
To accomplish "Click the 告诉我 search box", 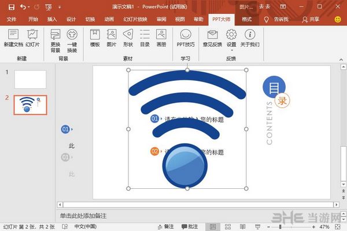I will 278,19.
